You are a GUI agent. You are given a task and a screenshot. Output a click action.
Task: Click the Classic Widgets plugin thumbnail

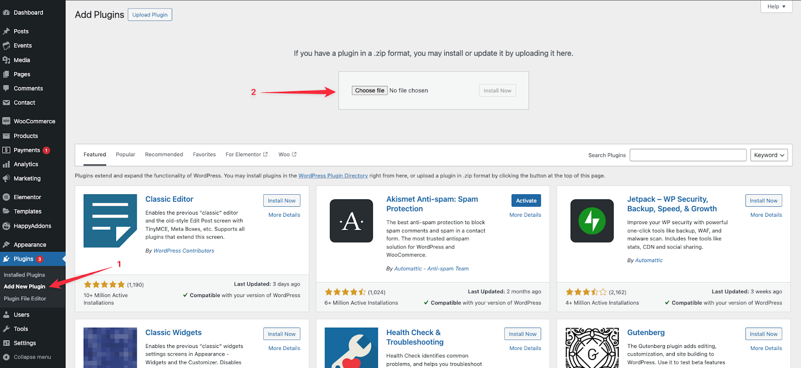[x=110, y=348]
